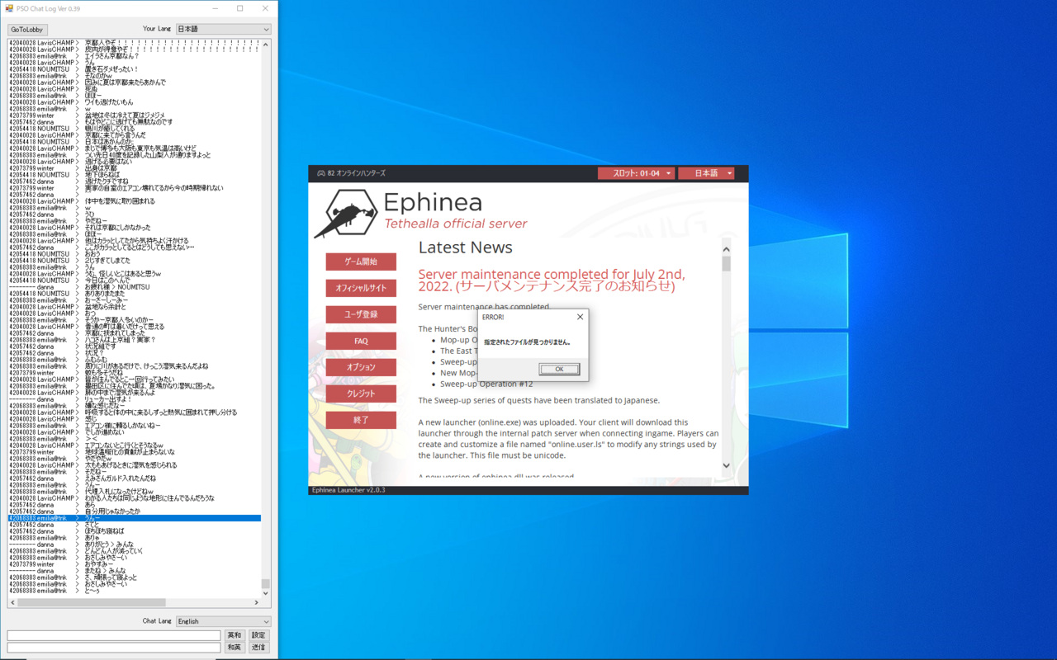The height and width of the screenshot is (660, 1057).
Task: Select the chat row "因みに夏は京都来たらあかんで"
Action: [x=135, y=82]
